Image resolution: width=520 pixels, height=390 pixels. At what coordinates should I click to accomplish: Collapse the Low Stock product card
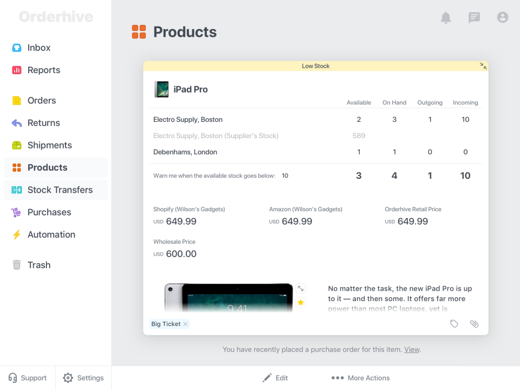point(483,66)
